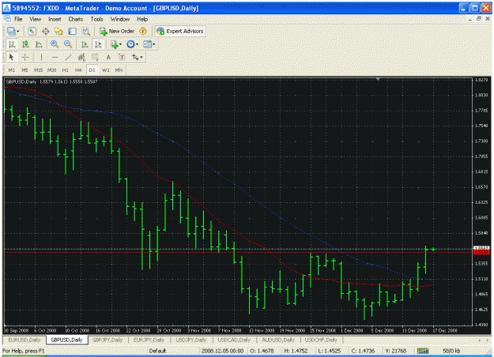Select the Text Label 'T' tool

[x=122, y=58]
